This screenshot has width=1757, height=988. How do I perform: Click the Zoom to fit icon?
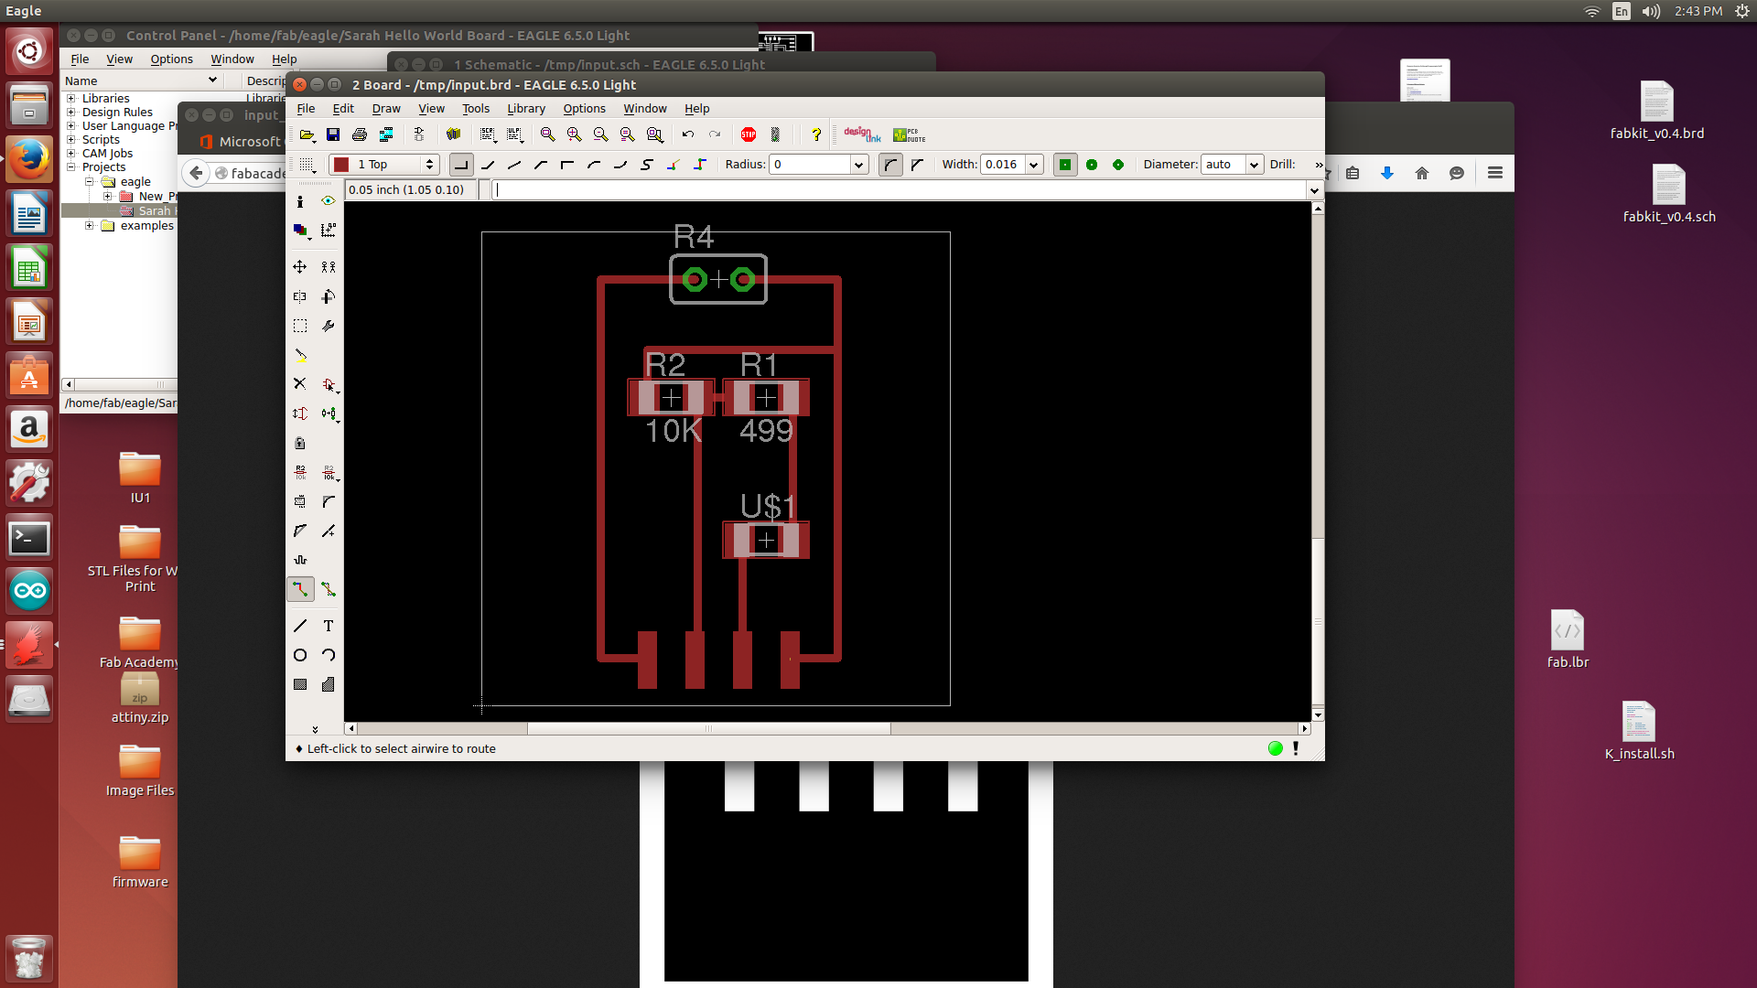click(x=547, y=134)
